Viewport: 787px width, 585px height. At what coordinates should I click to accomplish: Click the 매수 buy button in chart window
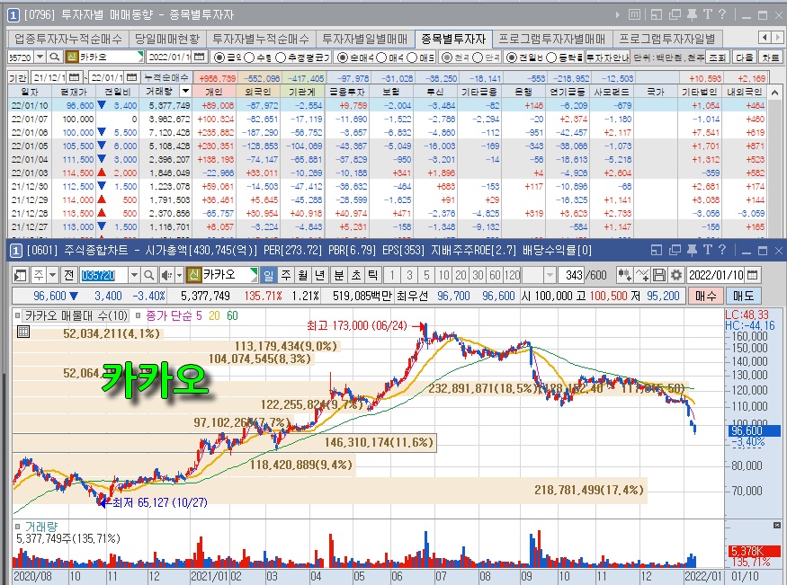click(706, 296)
